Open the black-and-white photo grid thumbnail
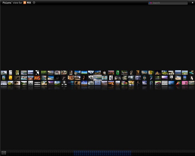 click(165, 83)
